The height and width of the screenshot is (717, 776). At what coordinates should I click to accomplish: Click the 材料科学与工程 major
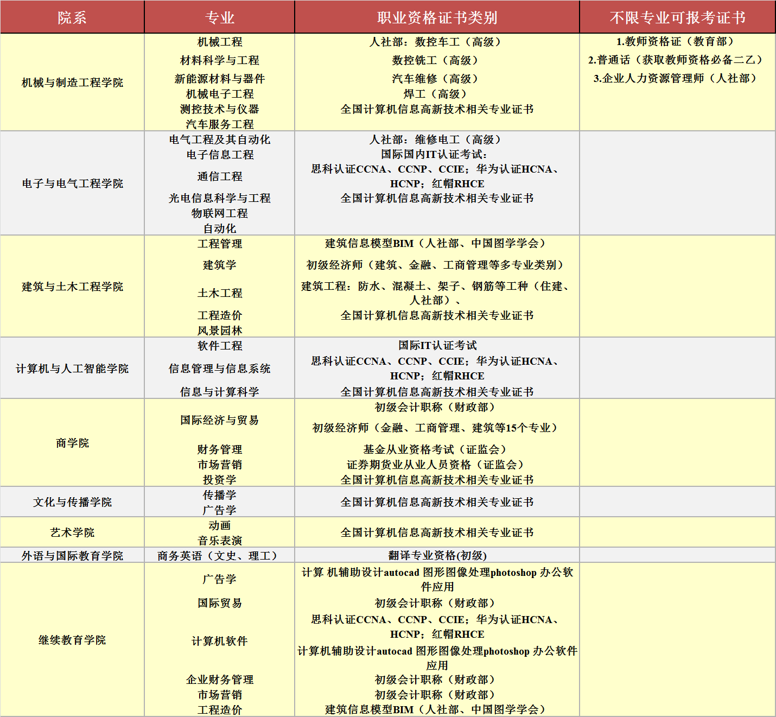pyautogui.click(x=220, y=60)
